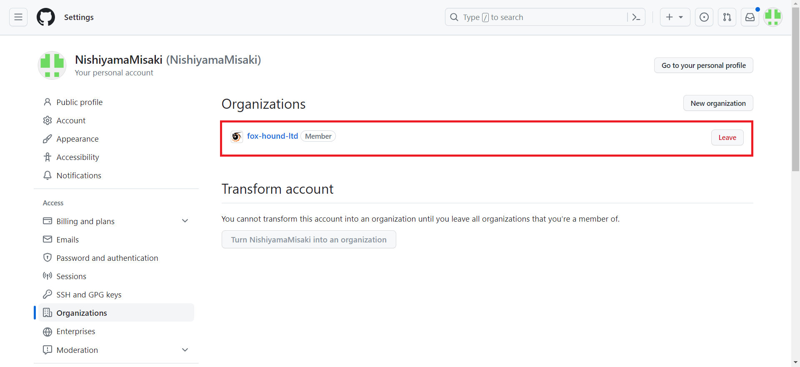Open the hamburger navigation menu
The width and height of the screenshot is (800, 367).
pyautogui.click(x=18, y=17)
